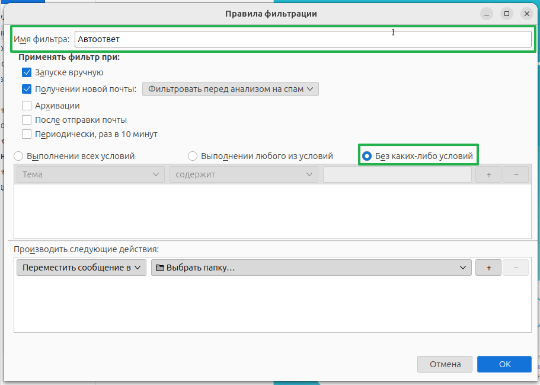
Task: Maximize the filter rules dialog window
Action: coord(506,13)
